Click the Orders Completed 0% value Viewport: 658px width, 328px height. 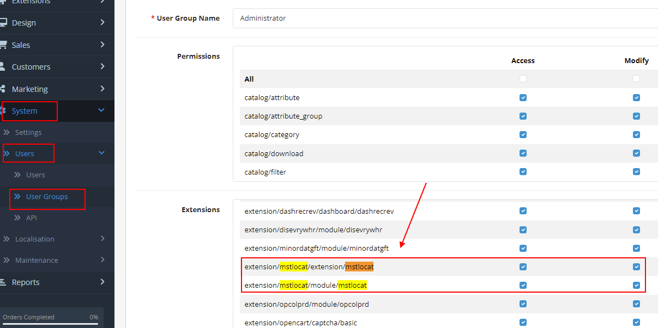coord(94,317)
